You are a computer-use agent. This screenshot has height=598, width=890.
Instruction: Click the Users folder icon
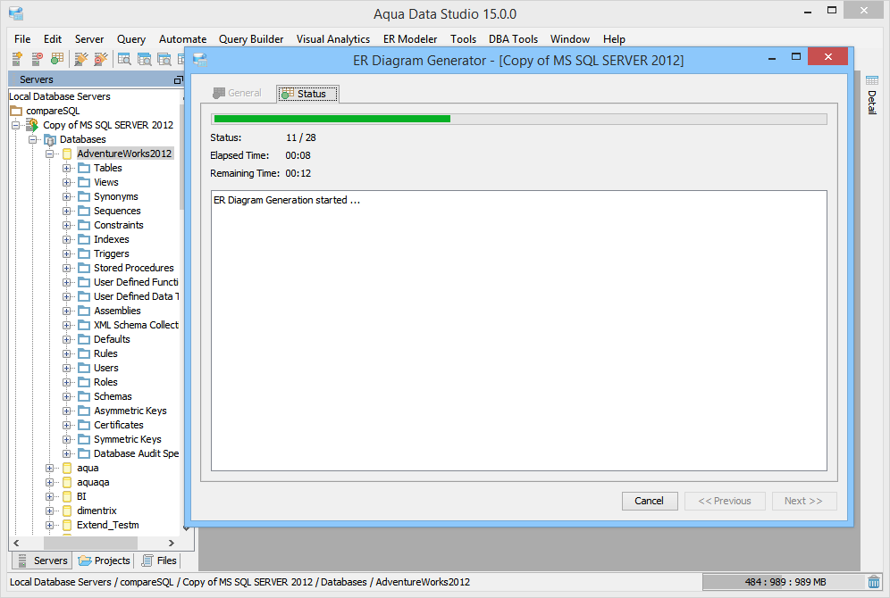(x=84, y=368)
